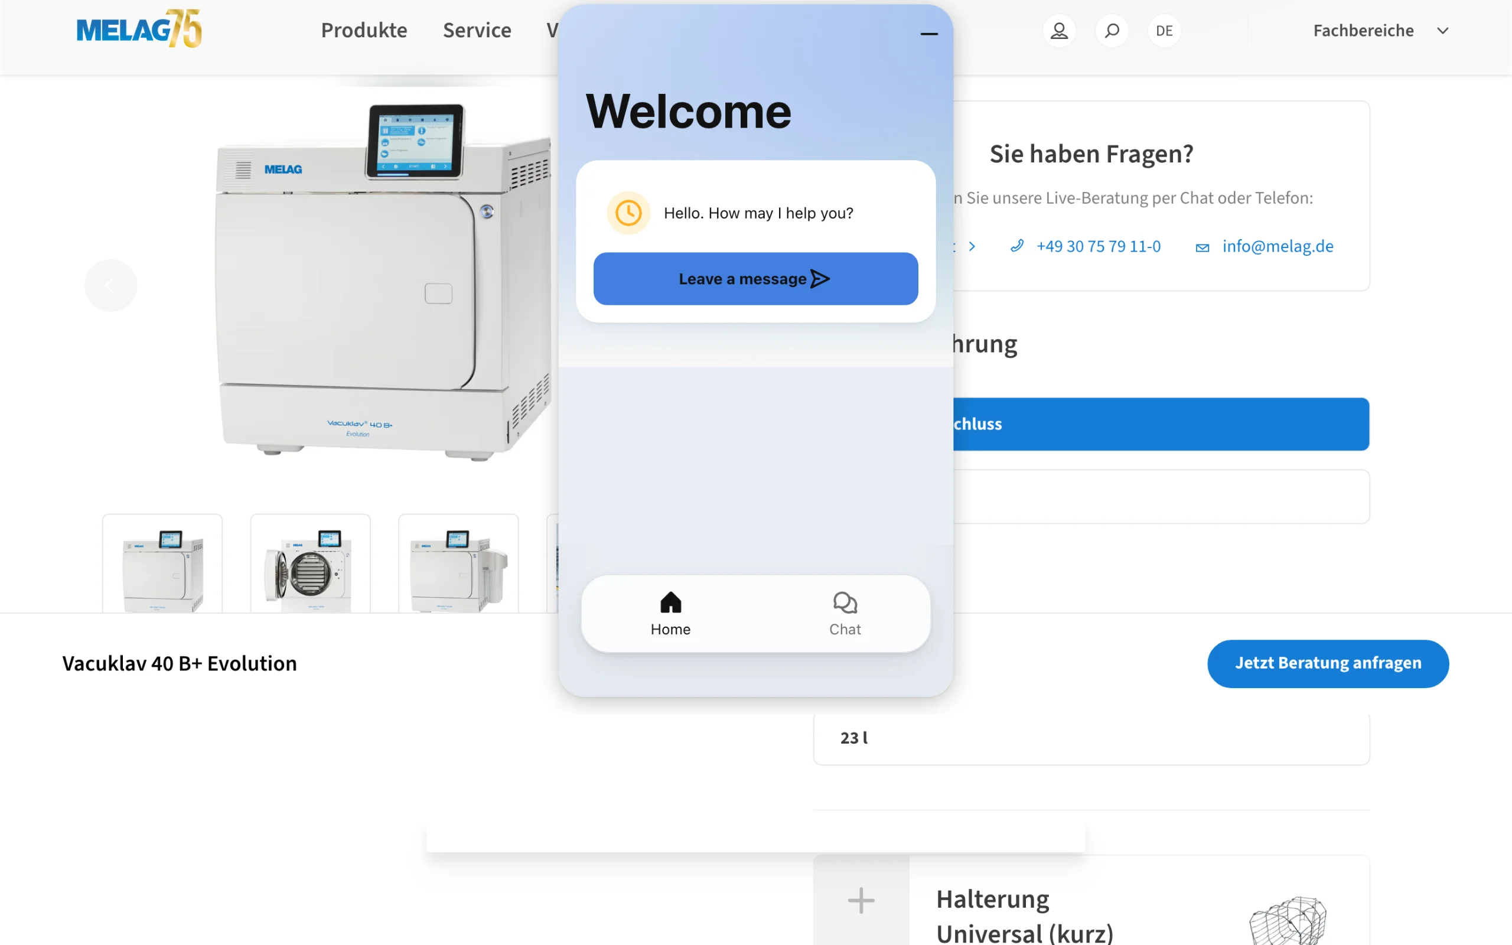1512x945 pixels.
Task: Click the Halterung wire basket image
Action: tap(1287, 920)
